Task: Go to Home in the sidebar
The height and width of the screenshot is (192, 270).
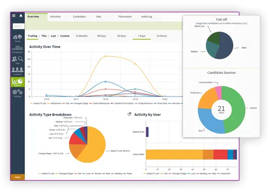Action: click(17, 38)
